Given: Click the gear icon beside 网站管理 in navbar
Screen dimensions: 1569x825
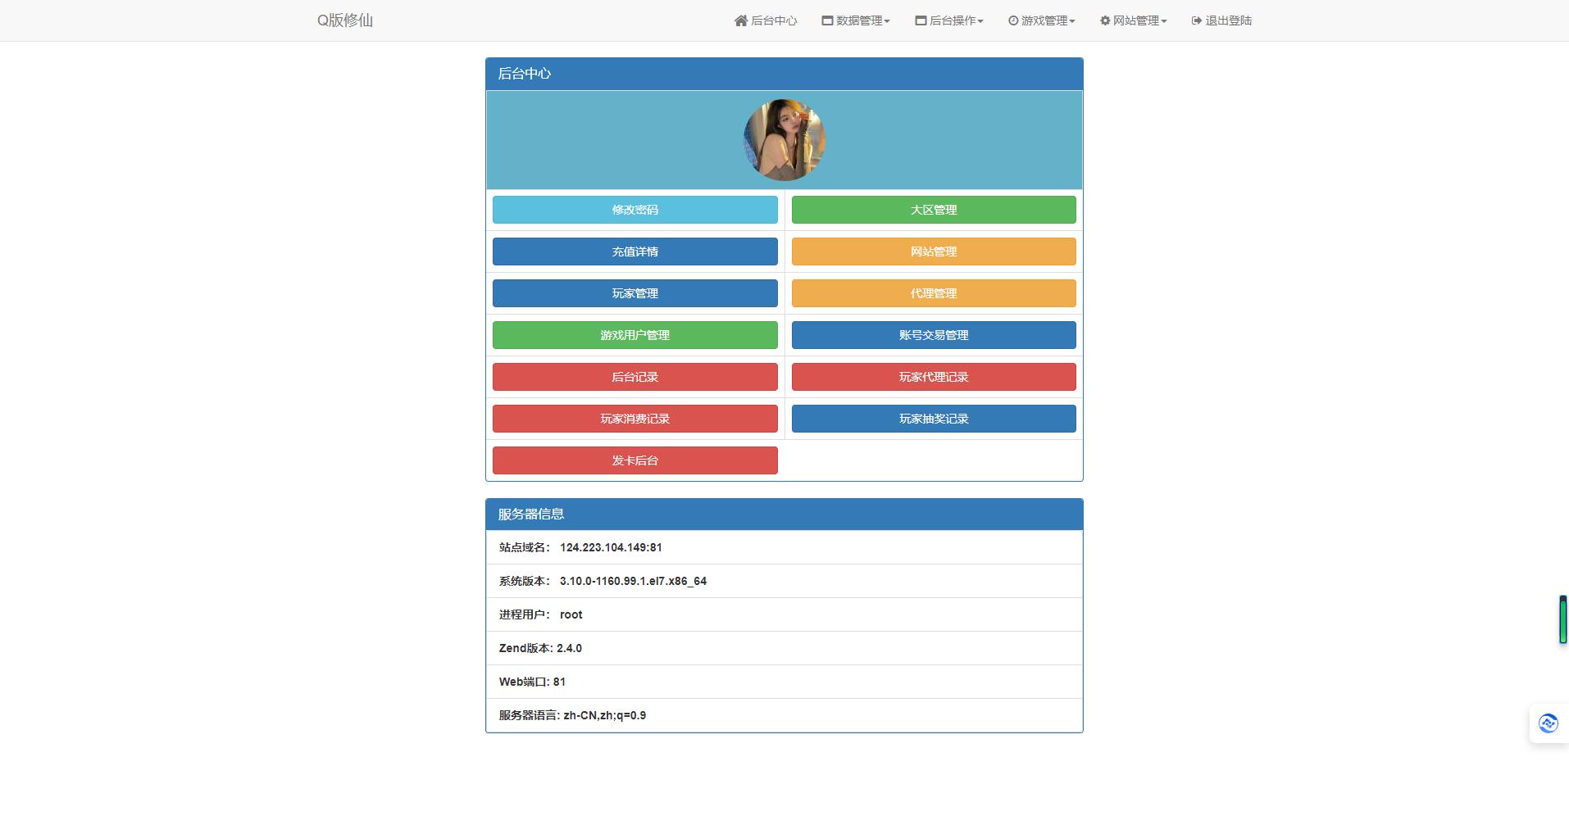Looking at the screenshot, I should [1104, 20].
